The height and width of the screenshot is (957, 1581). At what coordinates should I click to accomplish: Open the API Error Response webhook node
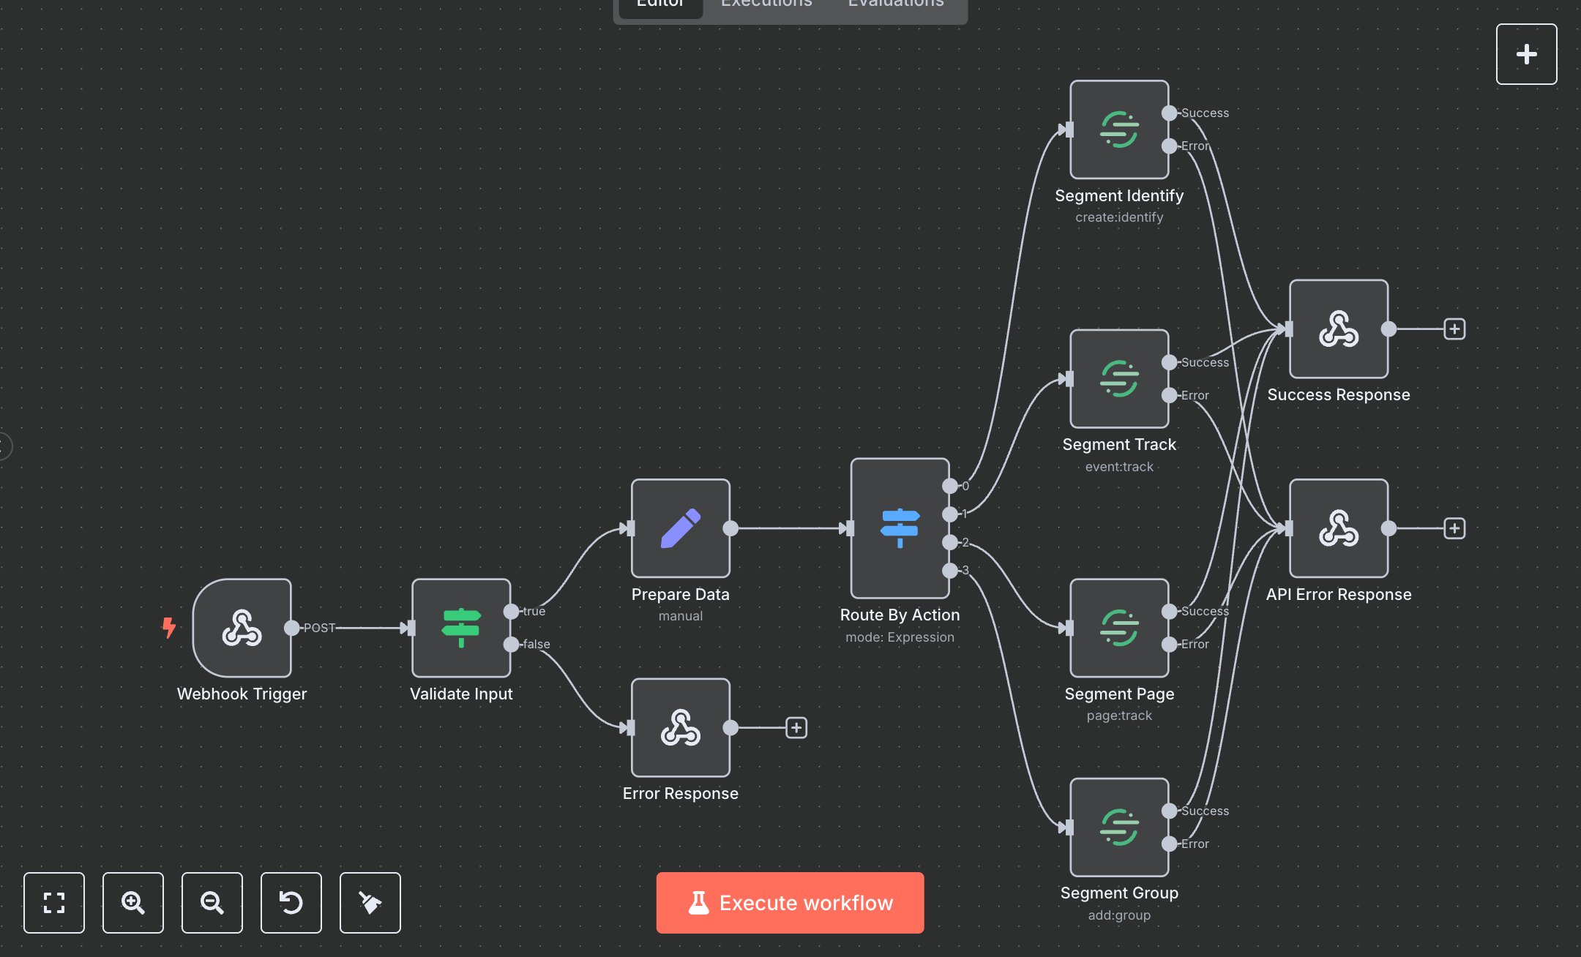pos(1338,528)
